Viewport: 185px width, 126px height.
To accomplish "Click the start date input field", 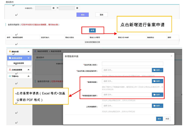I will coord(43,8).
